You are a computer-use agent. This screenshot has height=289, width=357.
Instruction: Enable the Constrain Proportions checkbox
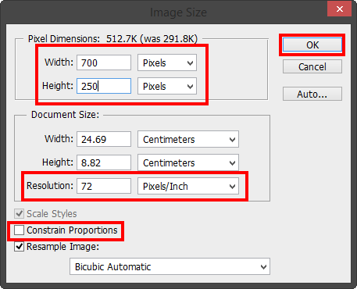click(x=19, y=230)
